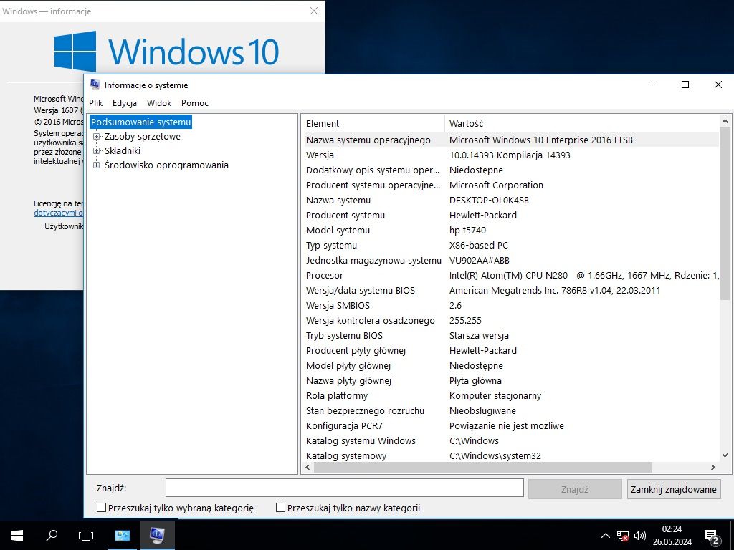The width and height of the screenshot is (734, 550).
Task: Select the DESKTOP-OL0K4SB value
Action: point(489,201)
